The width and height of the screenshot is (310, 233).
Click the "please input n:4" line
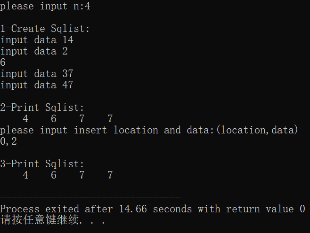click(x=45, y=6)
